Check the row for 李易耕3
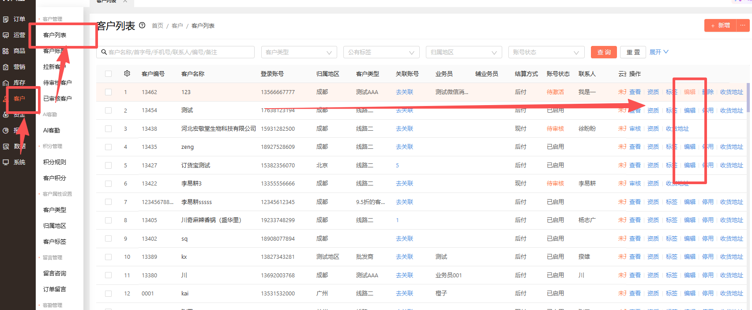 [x=109, y=184]
